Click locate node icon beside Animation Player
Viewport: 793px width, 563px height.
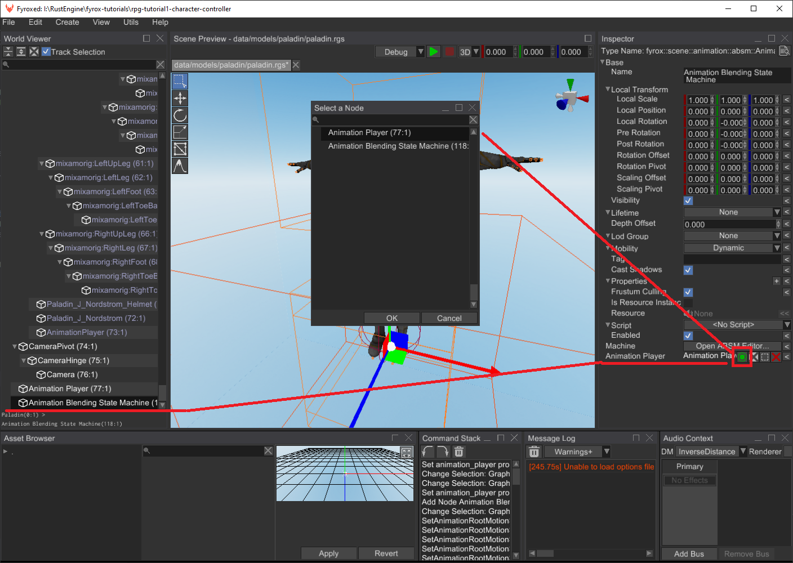click(x=754, y=357)
